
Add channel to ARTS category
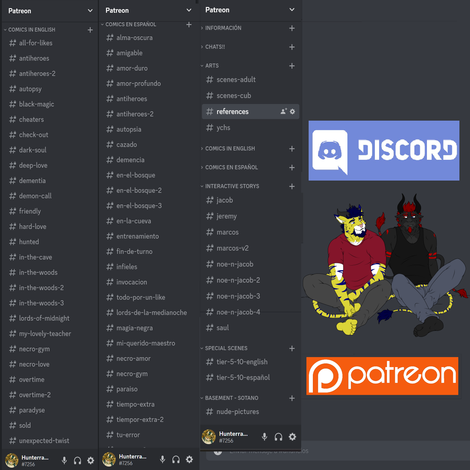[x=292, y=66]
